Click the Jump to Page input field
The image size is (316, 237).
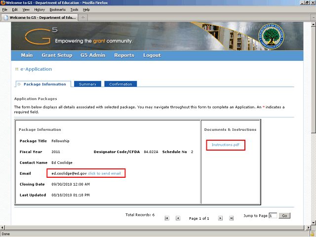(273, 216)
